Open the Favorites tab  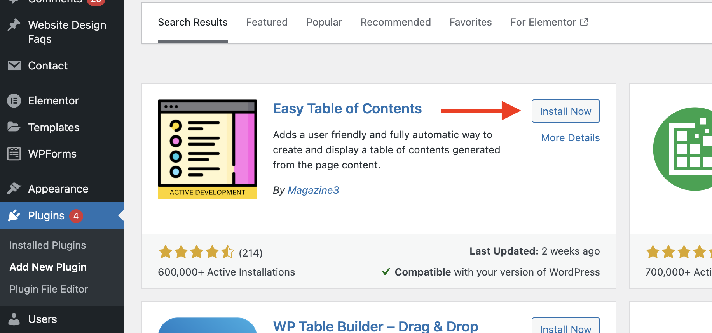tap(471, 22)
